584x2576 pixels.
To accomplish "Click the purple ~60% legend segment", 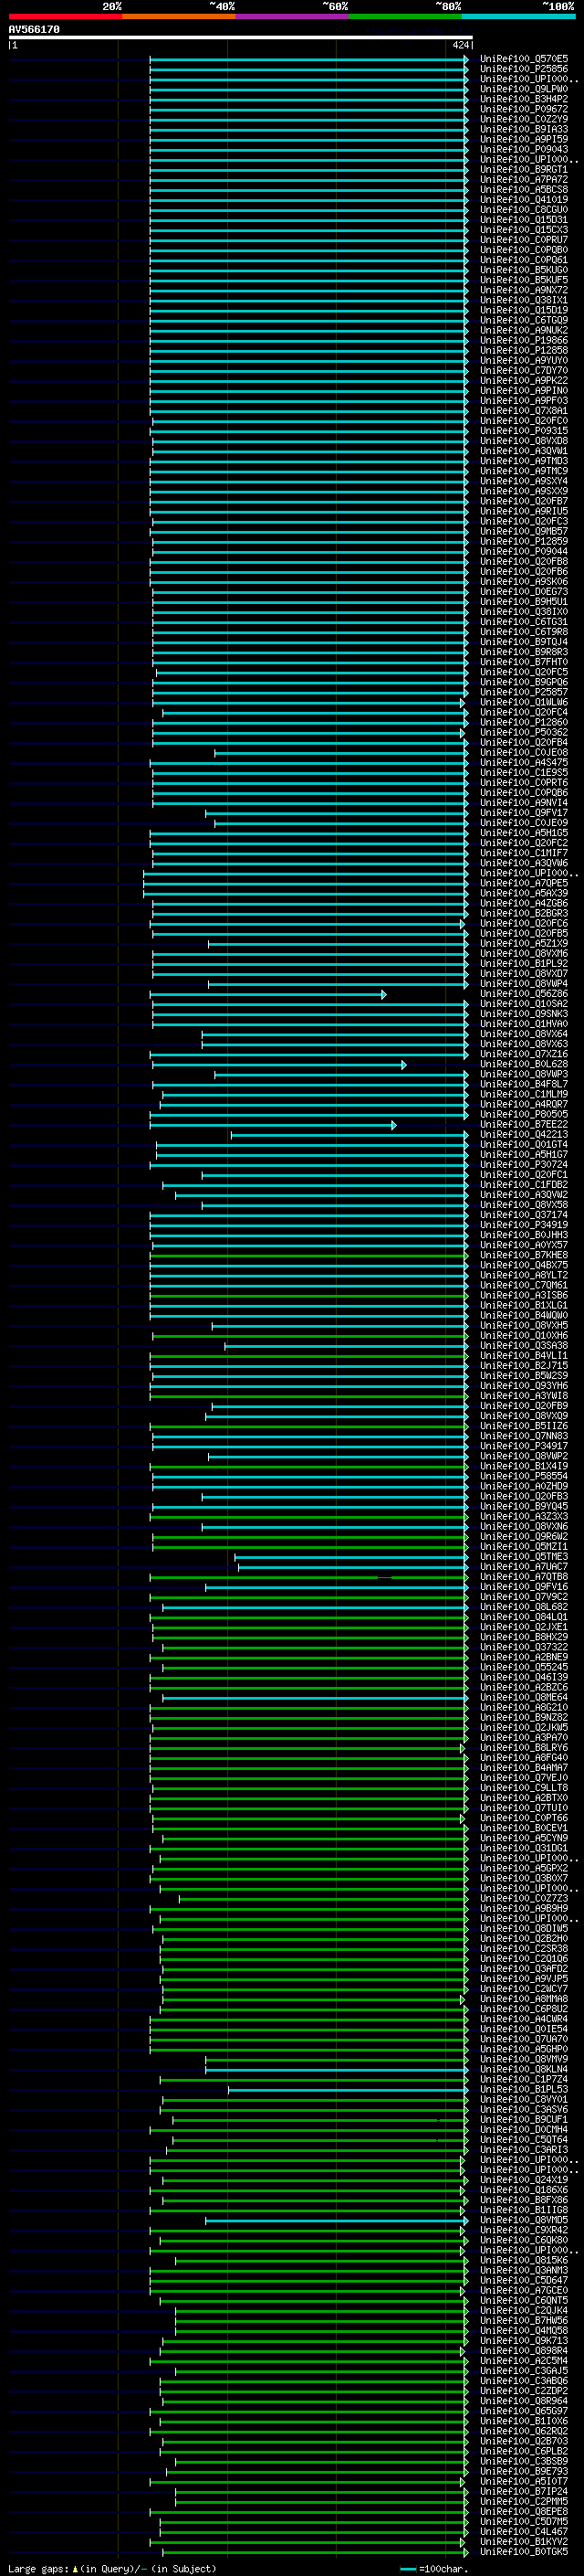I will [x=291, y=16].
